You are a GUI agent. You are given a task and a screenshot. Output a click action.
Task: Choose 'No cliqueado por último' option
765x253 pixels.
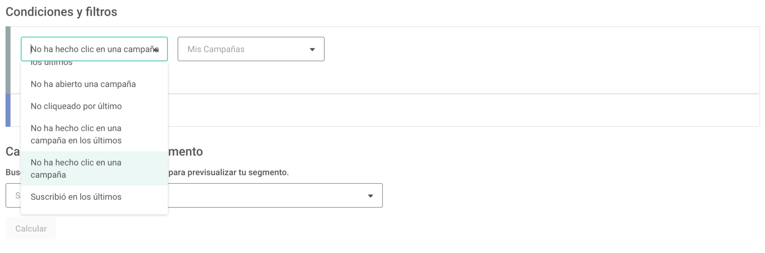(76, 106)
